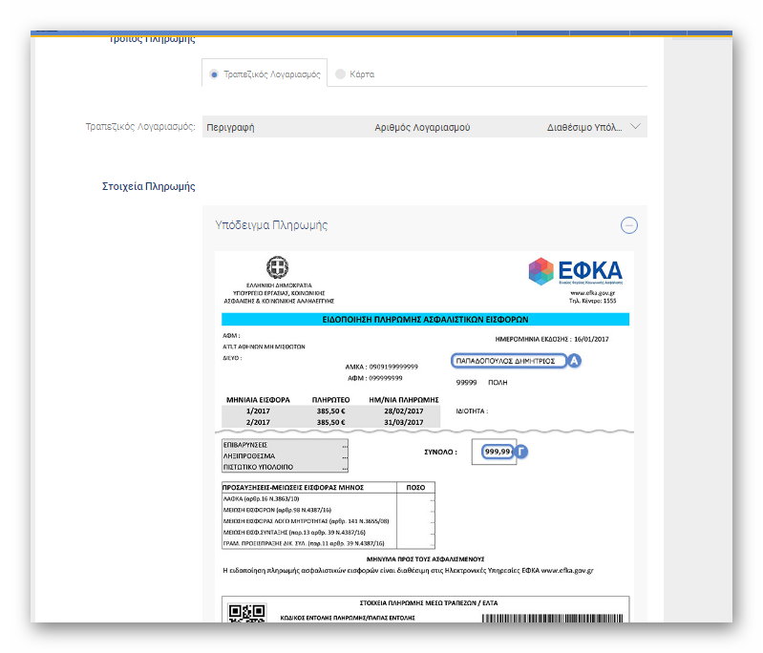Select the Τραπεζικός Λογαριασμός radio option
Image resolution: width=763 pixels, height=653 pixels.
coord(214,74)
